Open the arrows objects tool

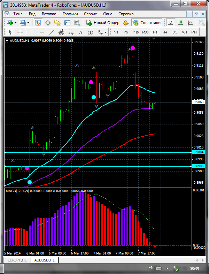click(100, 32)
